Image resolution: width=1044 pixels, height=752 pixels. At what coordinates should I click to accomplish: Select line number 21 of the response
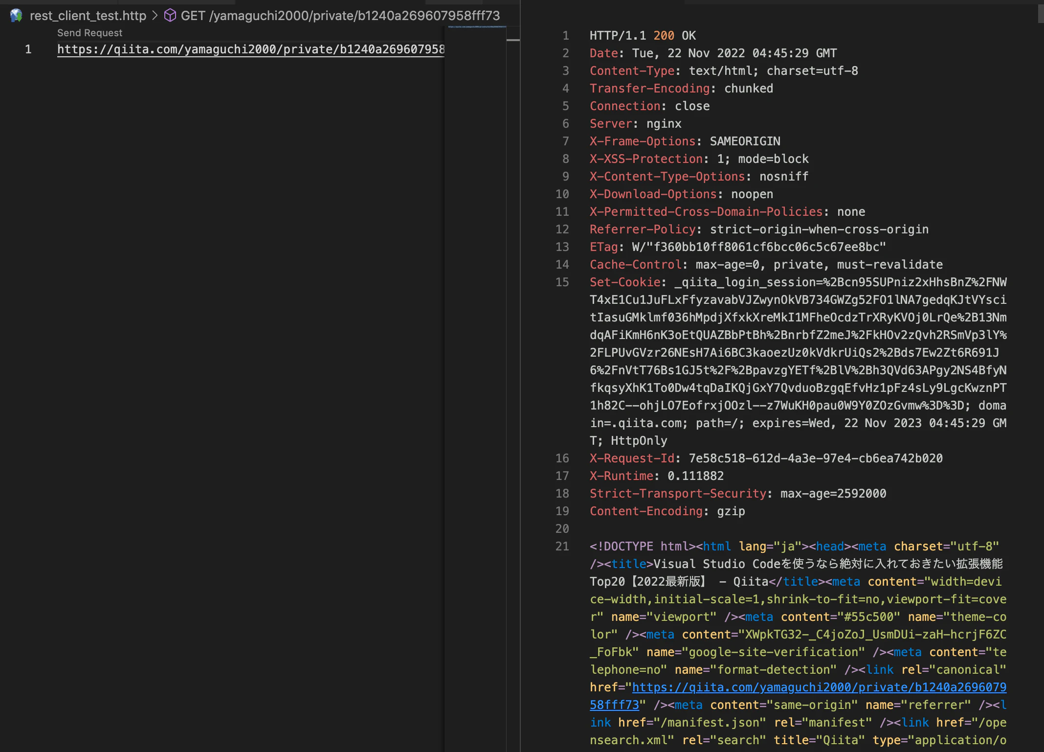[x=562, y=547]
